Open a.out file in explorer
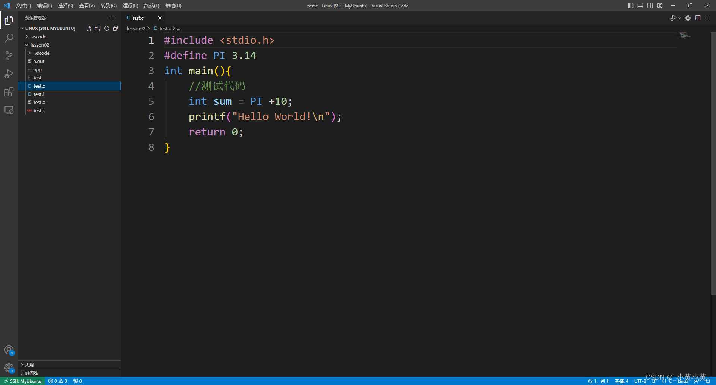Screen dimensions: 716x385 tap(69, 61)
